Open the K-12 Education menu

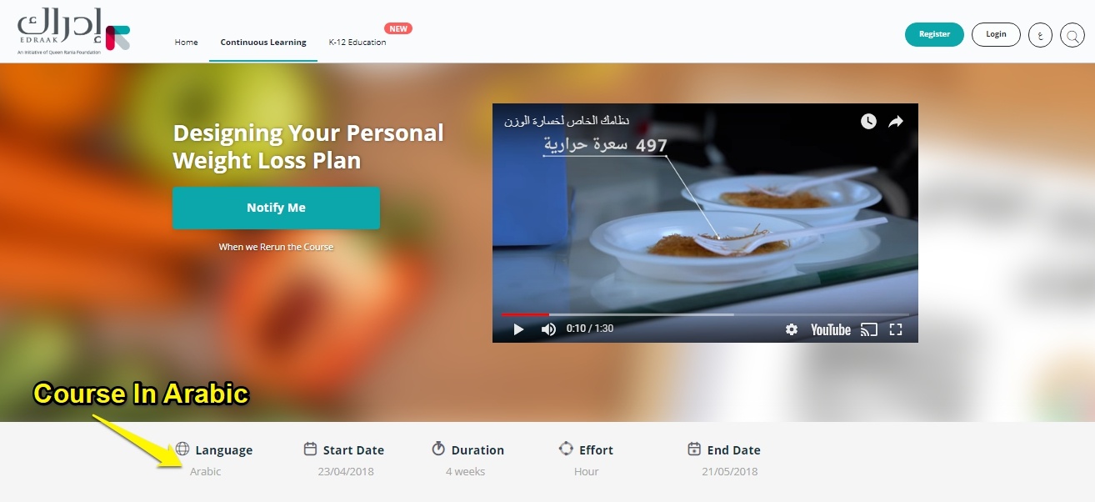pos(357,42)
